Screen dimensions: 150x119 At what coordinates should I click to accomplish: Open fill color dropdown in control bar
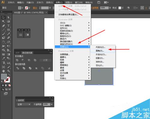coord(22,8)
